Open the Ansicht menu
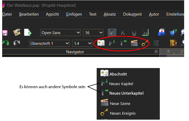This screenshot has height=121, width=189. tap(52, 14)
